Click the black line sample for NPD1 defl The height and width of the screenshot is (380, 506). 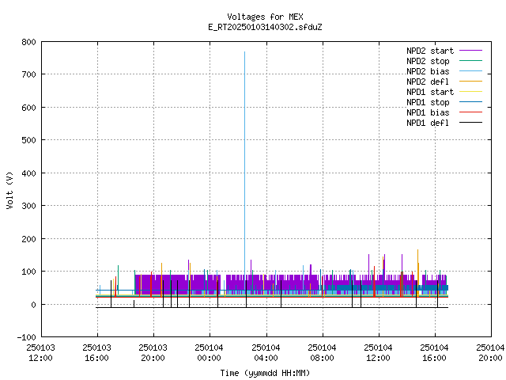click(470, 123)
